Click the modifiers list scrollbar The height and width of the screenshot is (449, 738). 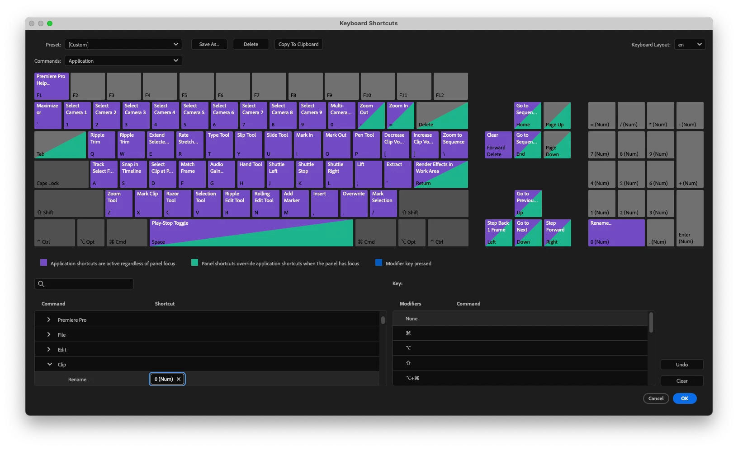(x=651, y=323)
